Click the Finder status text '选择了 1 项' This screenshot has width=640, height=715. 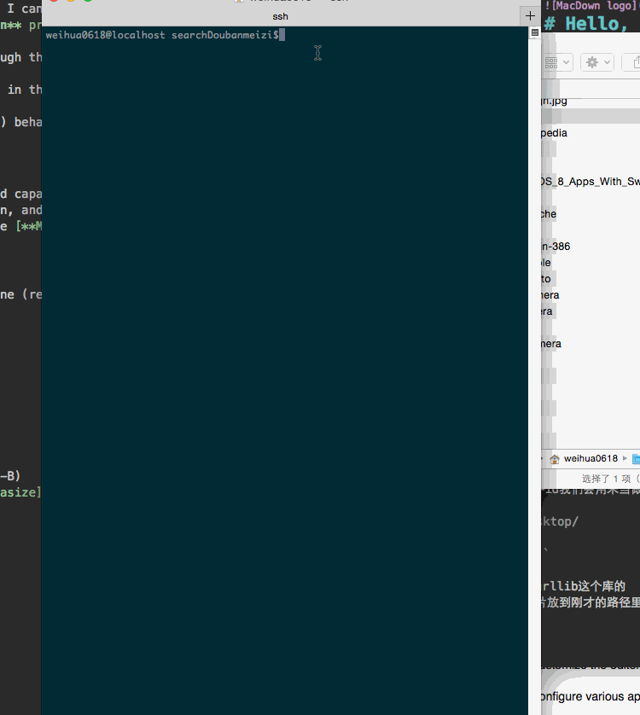coord(606,479)
